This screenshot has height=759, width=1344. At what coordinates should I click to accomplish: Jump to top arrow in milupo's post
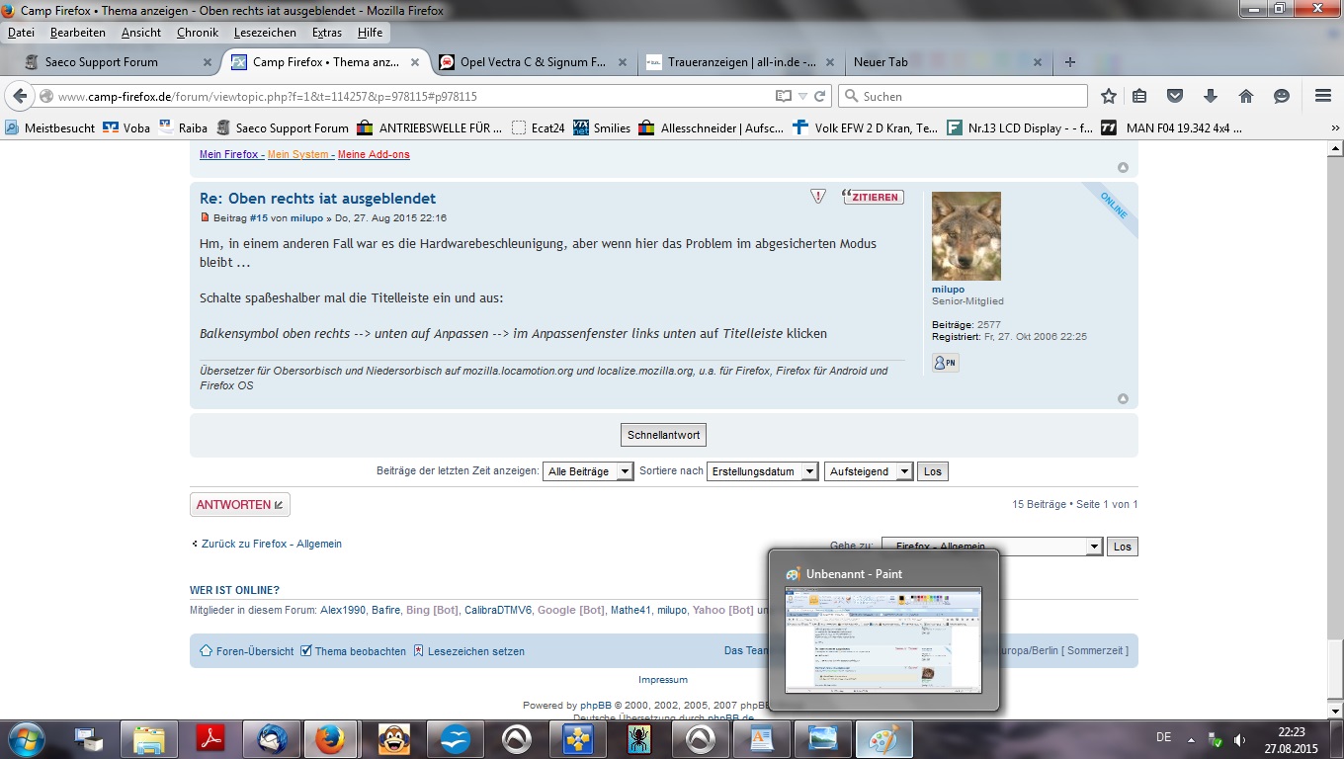click(x=1123, y=399)
